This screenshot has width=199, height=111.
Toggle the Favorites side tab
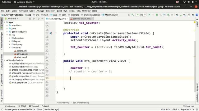coord(2,96)
